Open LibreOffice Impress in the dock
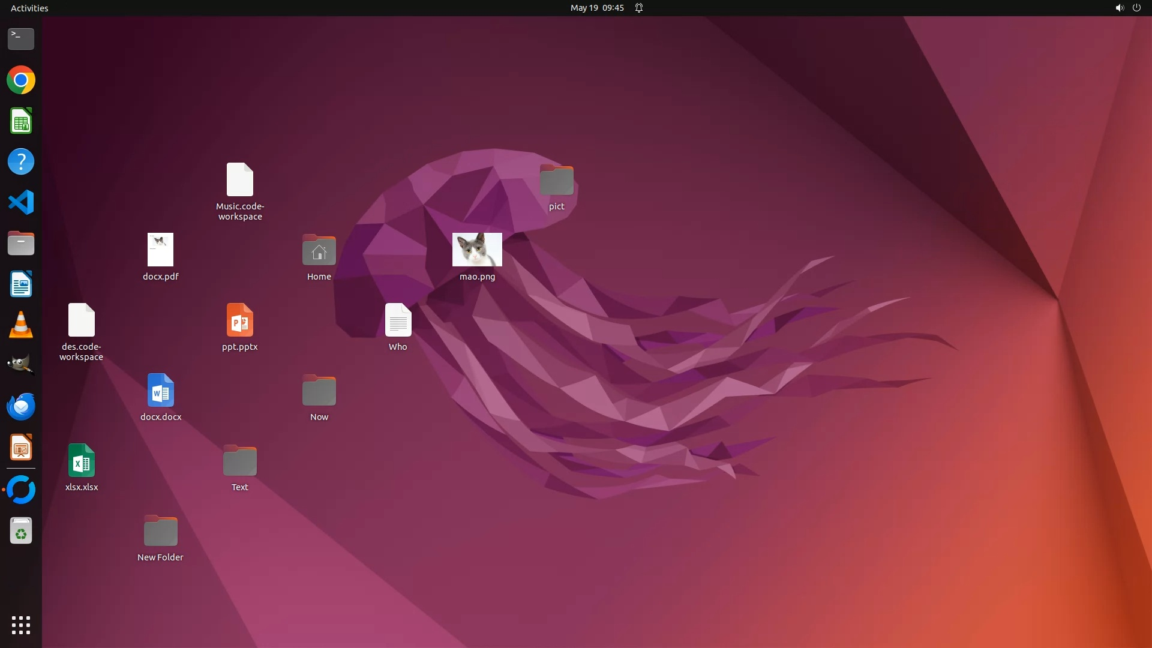The image size is (1152, 648). point(21,448)
